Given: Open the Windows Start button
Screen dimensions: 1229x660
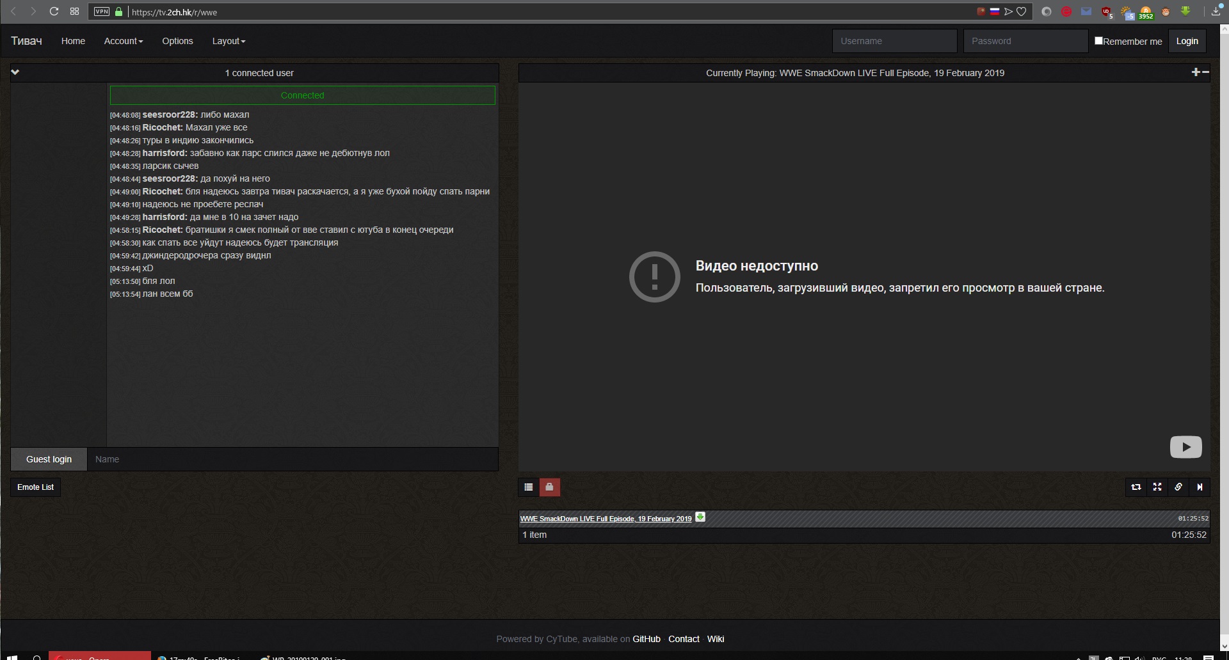Looking at the screenshot, I should click(x=12, y=656).
